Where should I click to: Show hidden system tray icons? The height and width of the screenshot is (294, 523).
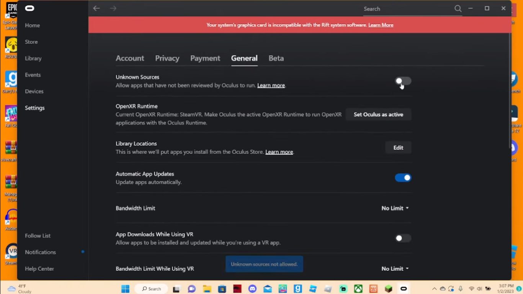tap(434, 289)
